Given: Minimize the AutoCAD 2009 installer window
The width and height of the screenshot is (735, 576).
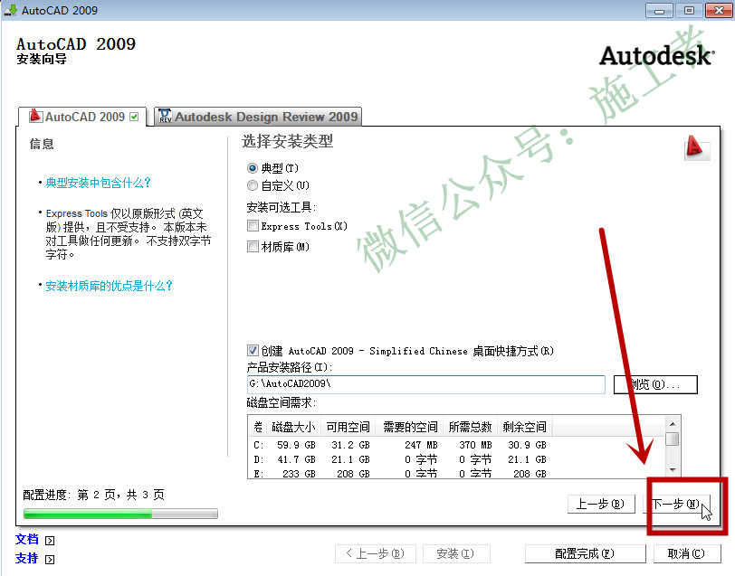Looking at the screenshot, I should pos(659,10).
